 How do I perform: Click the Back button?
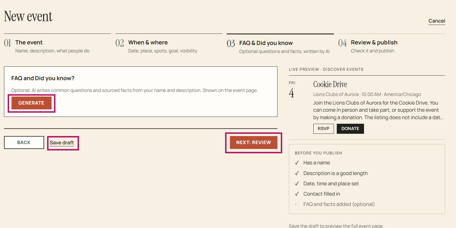(24, 142)
